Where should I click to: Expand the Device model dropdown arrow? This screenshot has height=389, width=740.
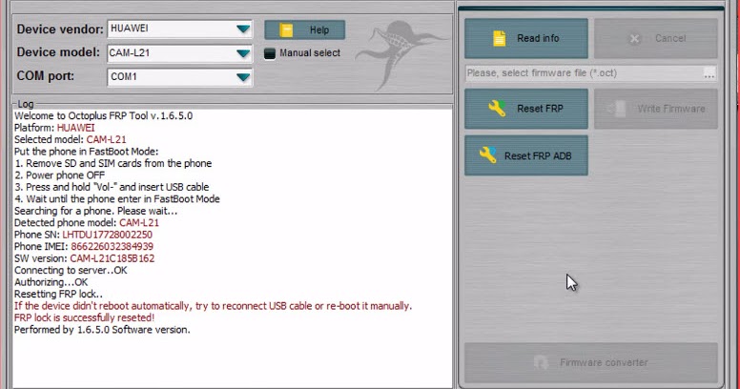tap(243, 53)
